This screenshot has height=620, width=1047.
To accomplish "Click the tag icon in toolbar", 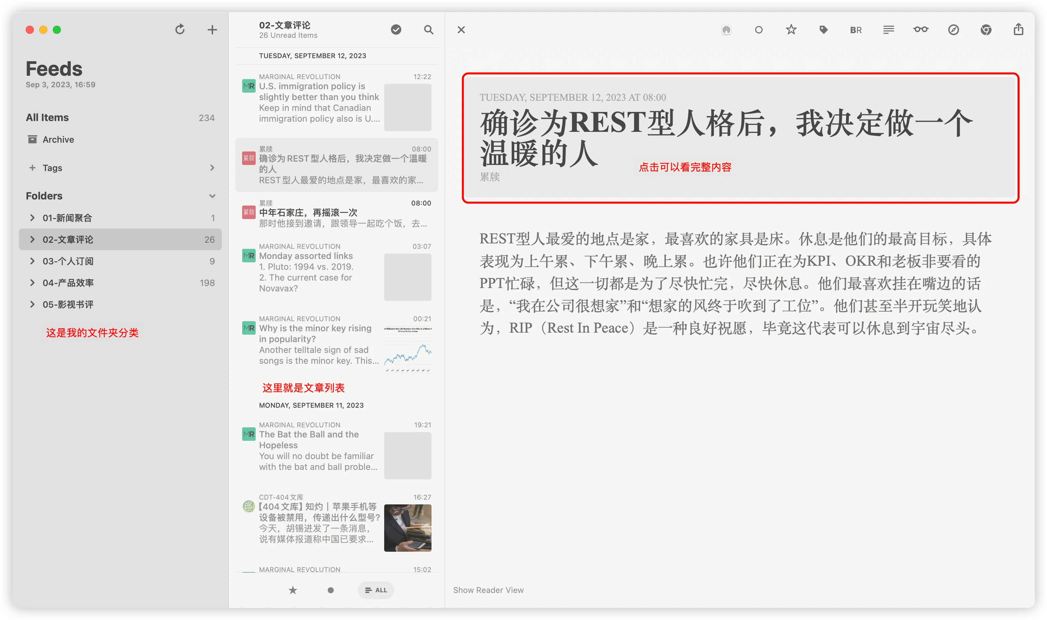I will (x=823, y=30).
